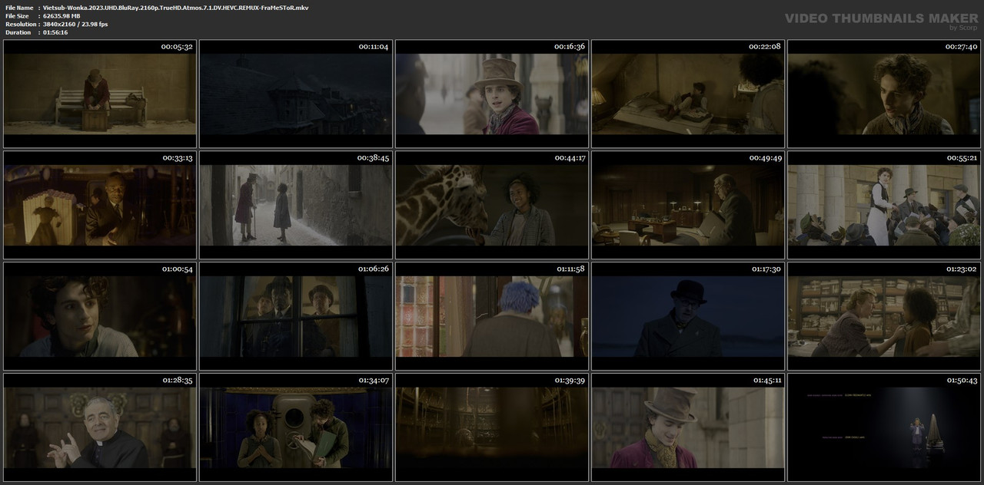Click the office frame at 00:49:49

(x=688, y=205)
